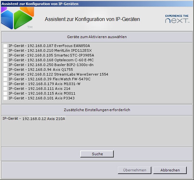Click the Abbrechen button
The height and width of the screenshot is (180, 194).
coord(170,170)
